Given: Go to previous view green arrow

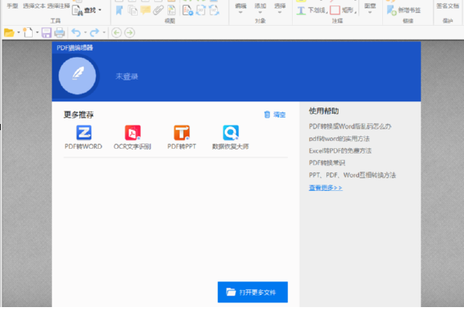Looking at the screenshot, I should pyautogui.click(x=117, y=33).
